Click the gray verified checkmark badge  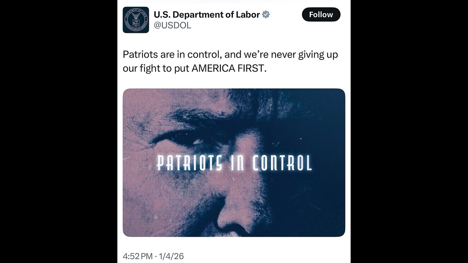tap(266, 15)
